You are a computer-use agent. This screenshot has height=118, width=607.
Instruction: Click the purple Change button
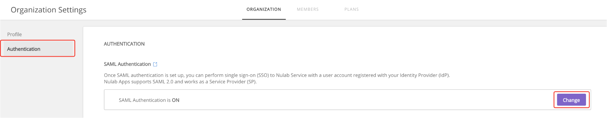571,100
